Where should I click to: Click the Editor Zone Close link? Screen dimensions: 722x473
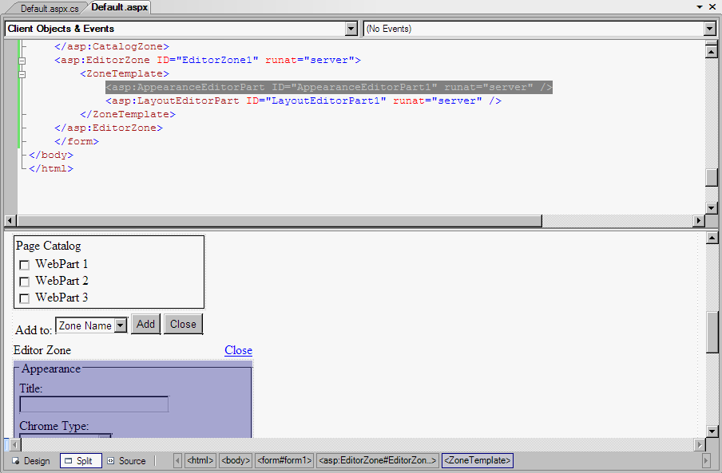pyautogui.click(x=239, y=350)
